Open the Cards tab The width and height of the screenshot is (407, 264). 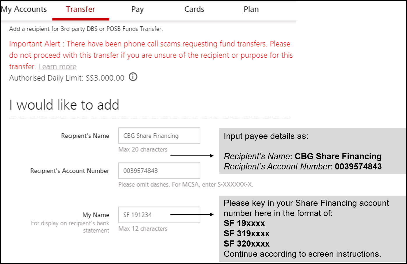(x=194, y=9)
